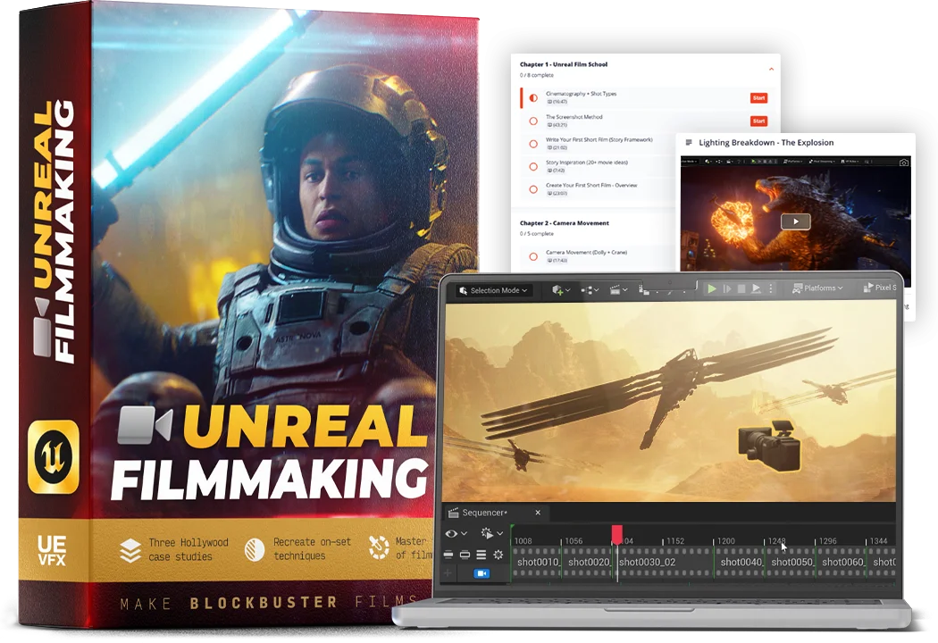
Task: Click the list rows icon in Sequencer
Action: pos(481,555)
